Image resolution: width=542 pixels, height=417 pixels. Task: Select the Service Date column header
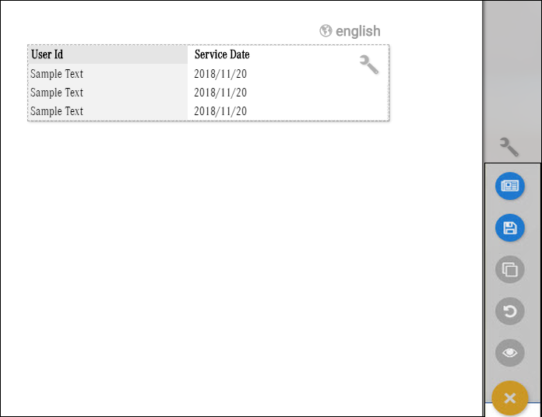point(222,54)
